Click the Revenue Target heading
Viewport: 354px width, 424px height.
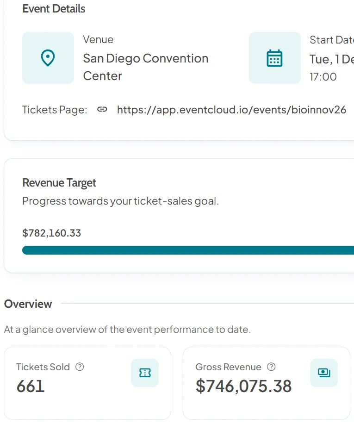(59, 183)
